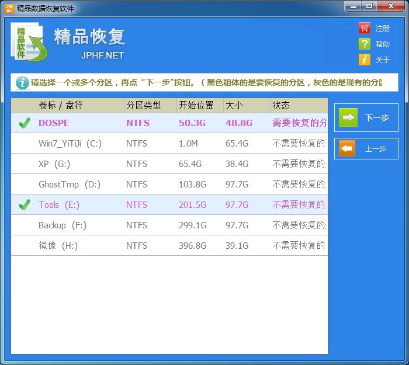Image resolution: width=409 pixels, height=365 pixels.
Task: Click the NTFS type cell in the DOSPE row
Action: coord(138,123)
